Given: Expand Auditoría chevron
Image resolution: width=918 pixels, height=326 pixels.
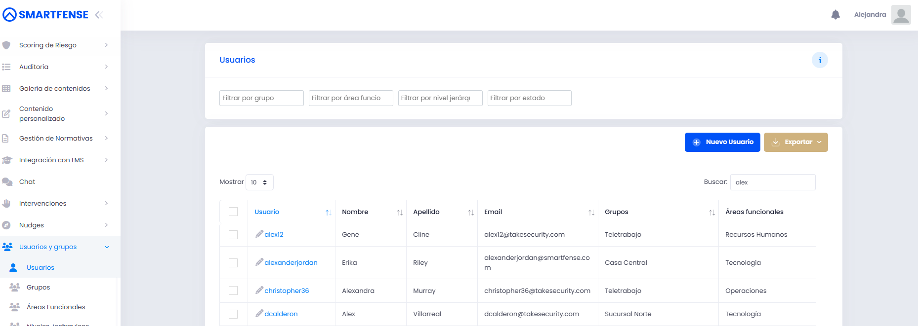Looking at the screenshot, I should [x=106, y=67].
